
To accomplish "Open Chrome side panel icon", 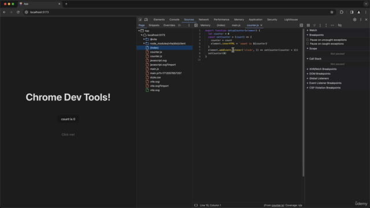I will pos(351,12).
